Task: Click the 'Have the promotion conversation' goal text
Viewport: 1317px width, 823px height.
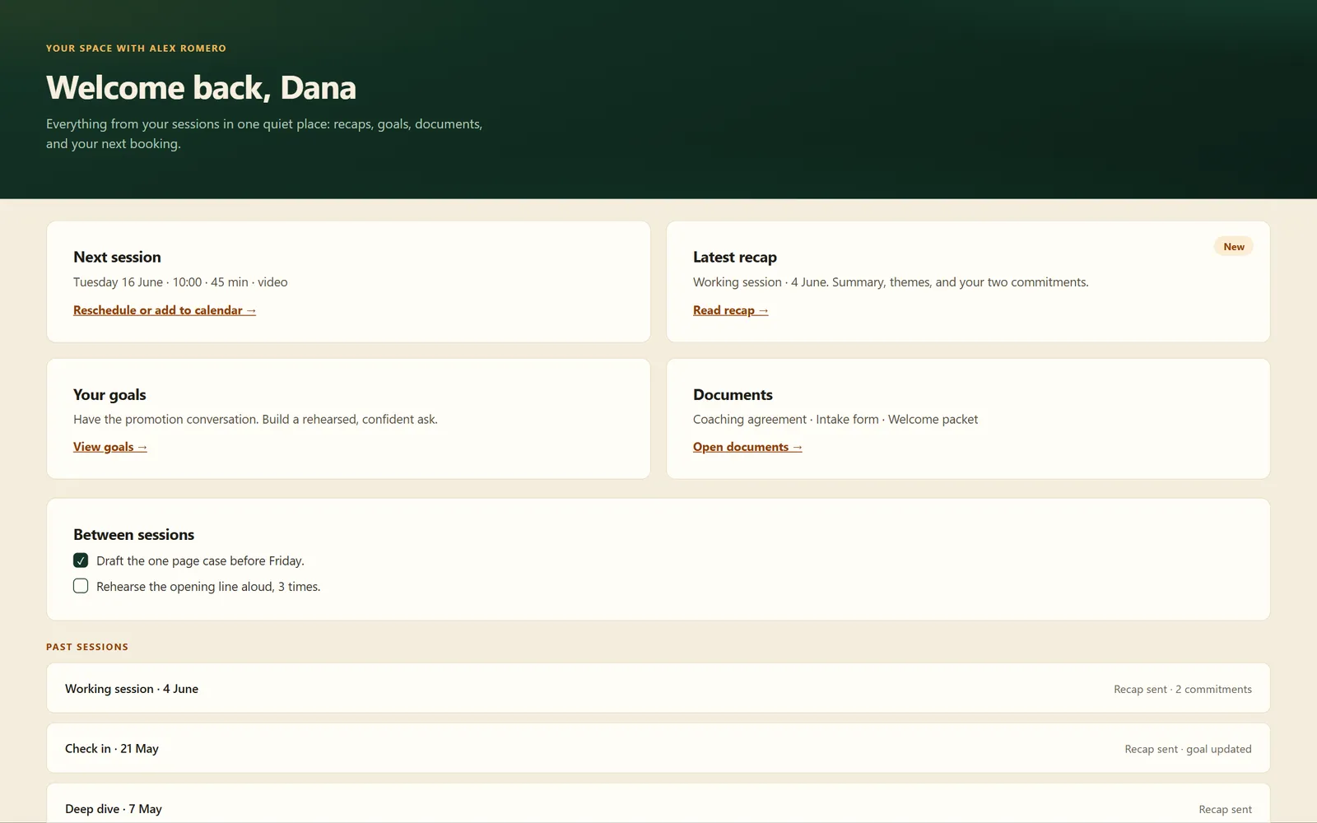Action: [x=255, y=419]
